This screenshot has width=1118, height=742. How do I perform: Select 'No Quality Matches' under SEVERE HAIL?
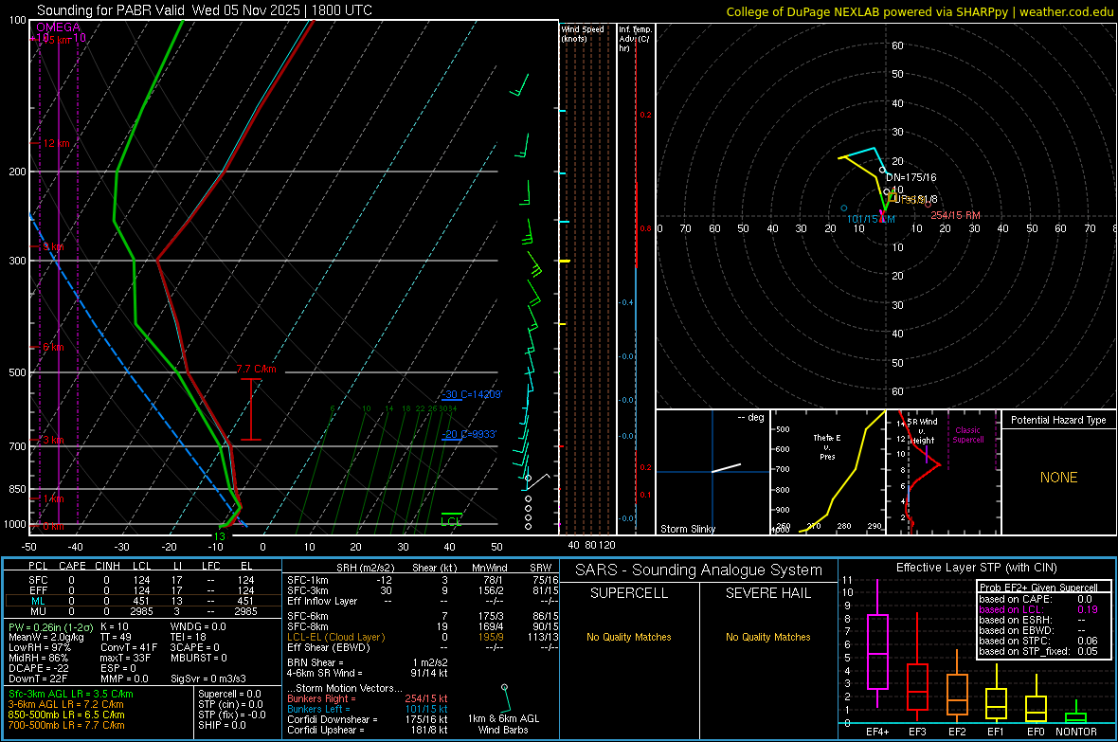click(x=767, y=637)
